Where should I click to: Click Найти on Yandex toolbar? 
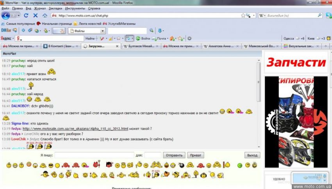click(90, 39)
